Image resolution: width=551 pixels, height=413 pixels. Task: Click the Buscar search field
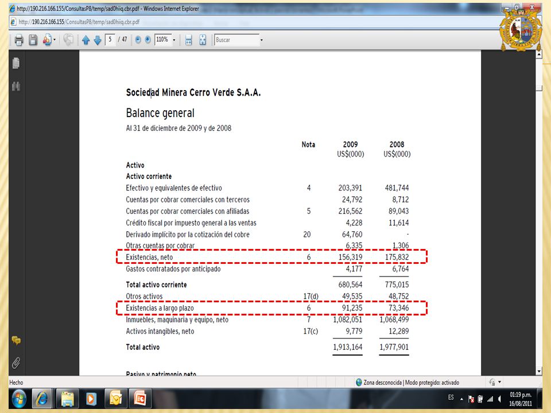236,40
